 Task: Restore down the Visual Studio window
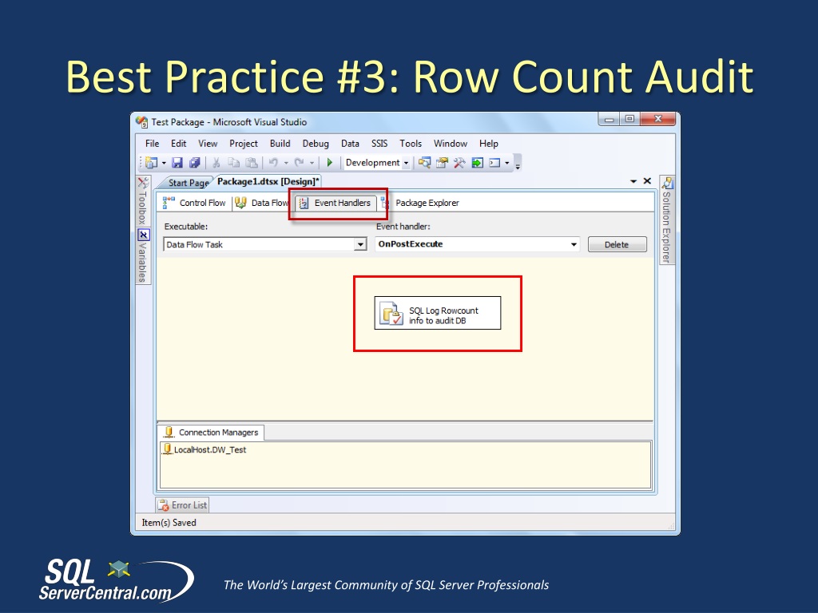pyautogui.click(x=629, y=120)
